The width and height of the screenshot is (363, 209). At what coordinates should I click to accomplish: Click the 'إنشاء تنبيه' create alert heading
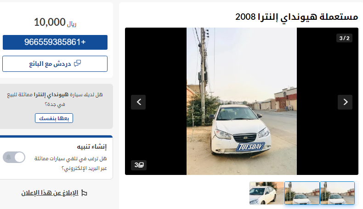click(x=92, y=146)
